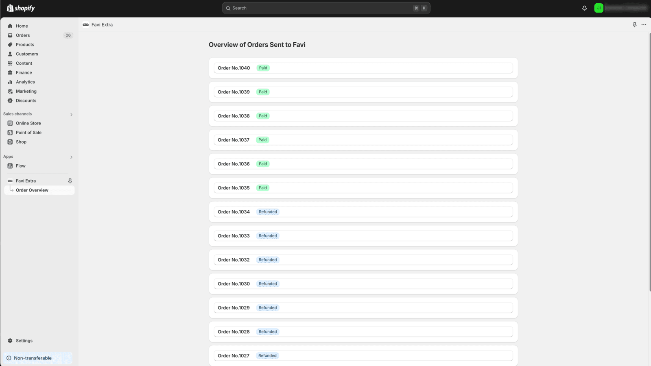
Task: Click the Shopify logo in the top bar
Action: pos(21,8)
